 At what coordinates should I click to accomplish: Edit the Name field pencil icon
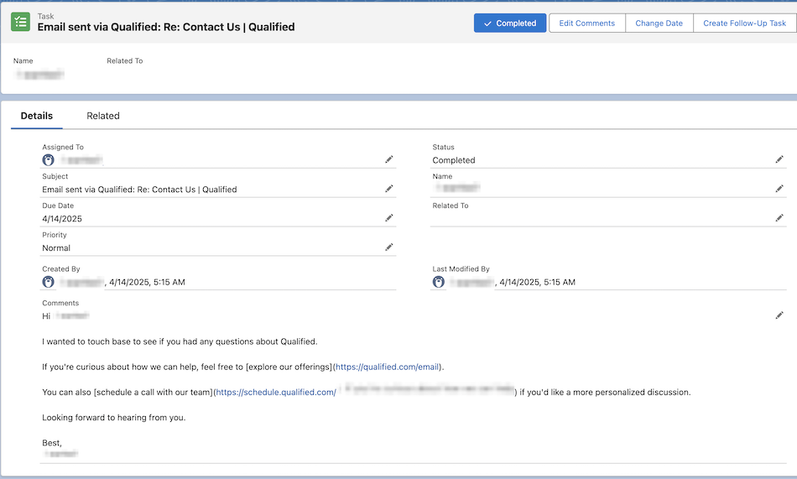pos(779,189)
